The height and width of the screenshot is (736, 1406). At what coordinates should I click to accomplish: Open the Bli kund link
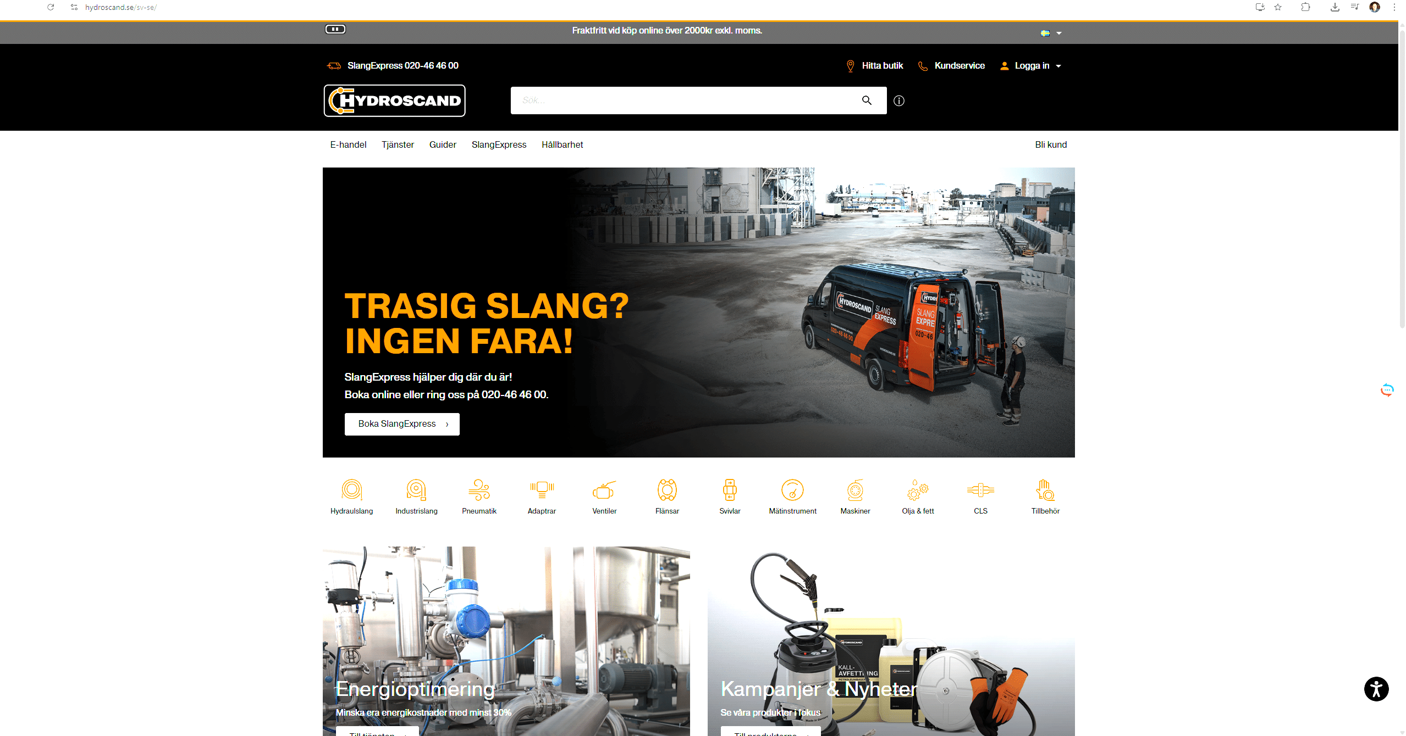[1050, 144]
